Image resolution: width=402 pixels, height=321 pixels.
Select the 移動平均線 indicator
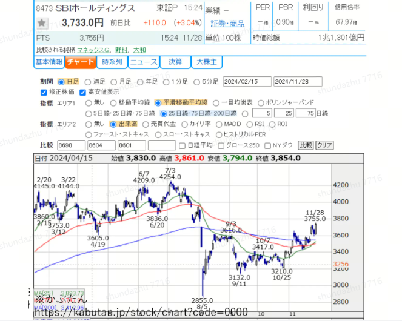(x=113, y=103)
